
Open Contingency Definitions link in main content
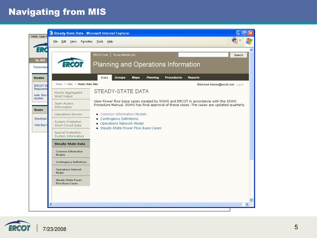pyautogui.click(x=119, y=119)
